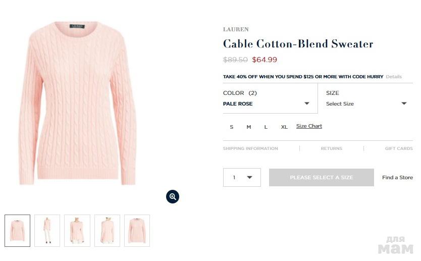Viewport: 421px width, 261px height.
Task: Open the quantity dropdown
Action: tap(242, 177)
